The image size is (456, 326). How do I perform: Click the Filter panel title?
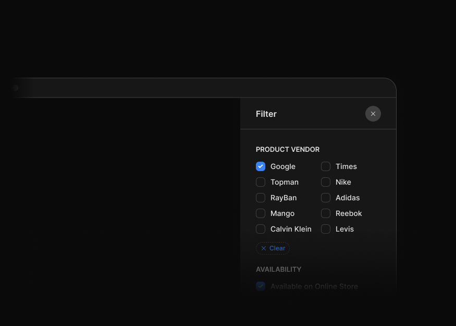pyautogui.click(x=266, y=114)
